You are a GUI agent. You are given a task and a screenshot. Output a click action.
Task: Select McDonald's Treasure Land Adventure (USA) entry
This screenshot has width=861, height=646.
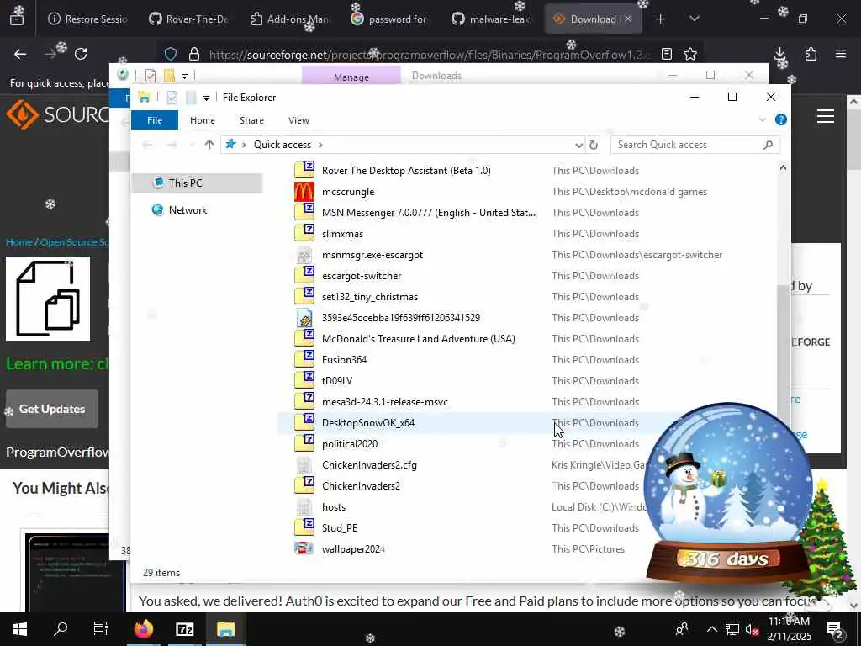tap(419, 339)
